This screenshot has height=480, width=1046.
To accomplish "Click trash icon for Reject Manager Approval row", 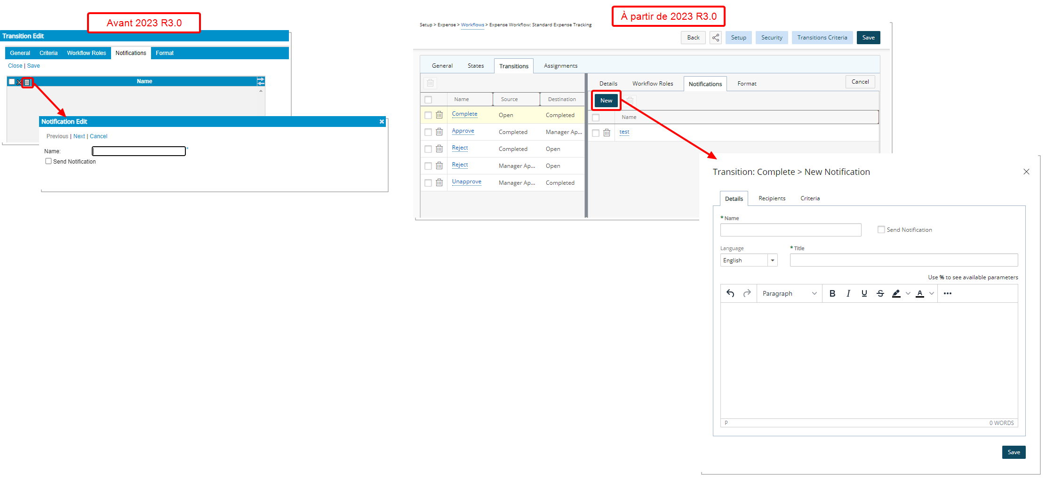I will coord(439,165).
